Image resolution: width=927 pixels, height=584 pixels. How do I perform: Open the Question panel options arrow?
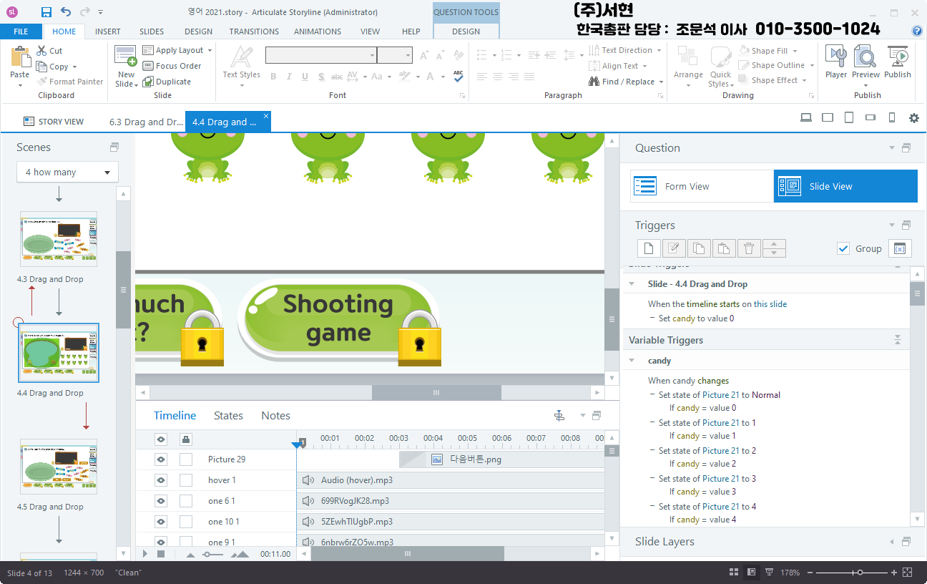point(891,148)
